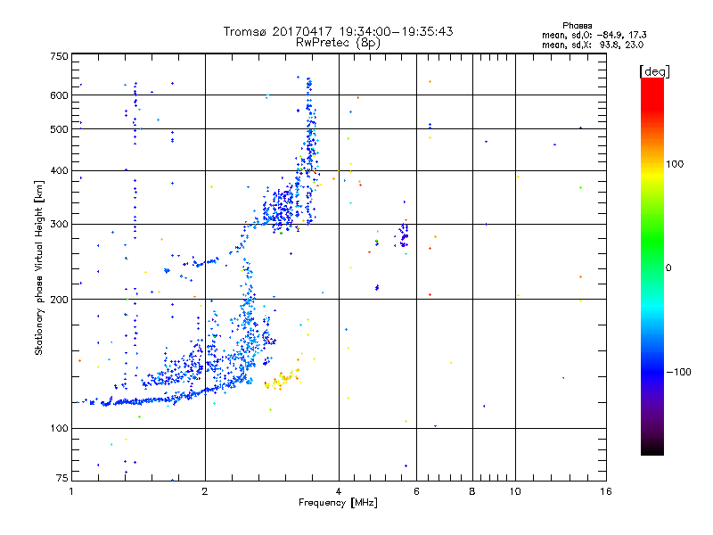Screen dimensions: 713x535
Task: Click the x-axis tick label '1'
Action: tap(71, 491)
